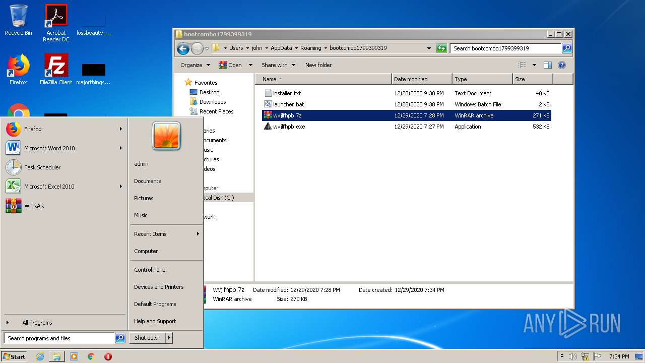Click Downloads in Favorites
This screenshot has height=363, width=645.
pos(213,102)
